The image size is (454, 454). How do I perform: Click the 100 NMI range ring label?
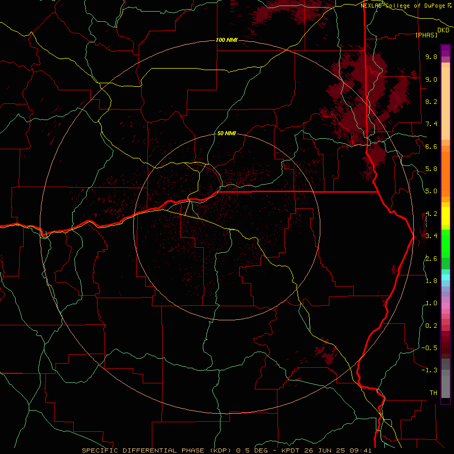click(226, 40)
